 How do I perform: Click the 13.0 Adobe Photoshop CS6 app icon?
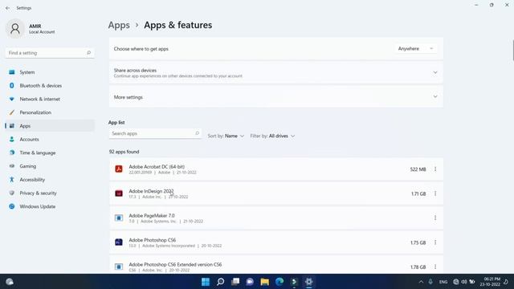point(119,242)
